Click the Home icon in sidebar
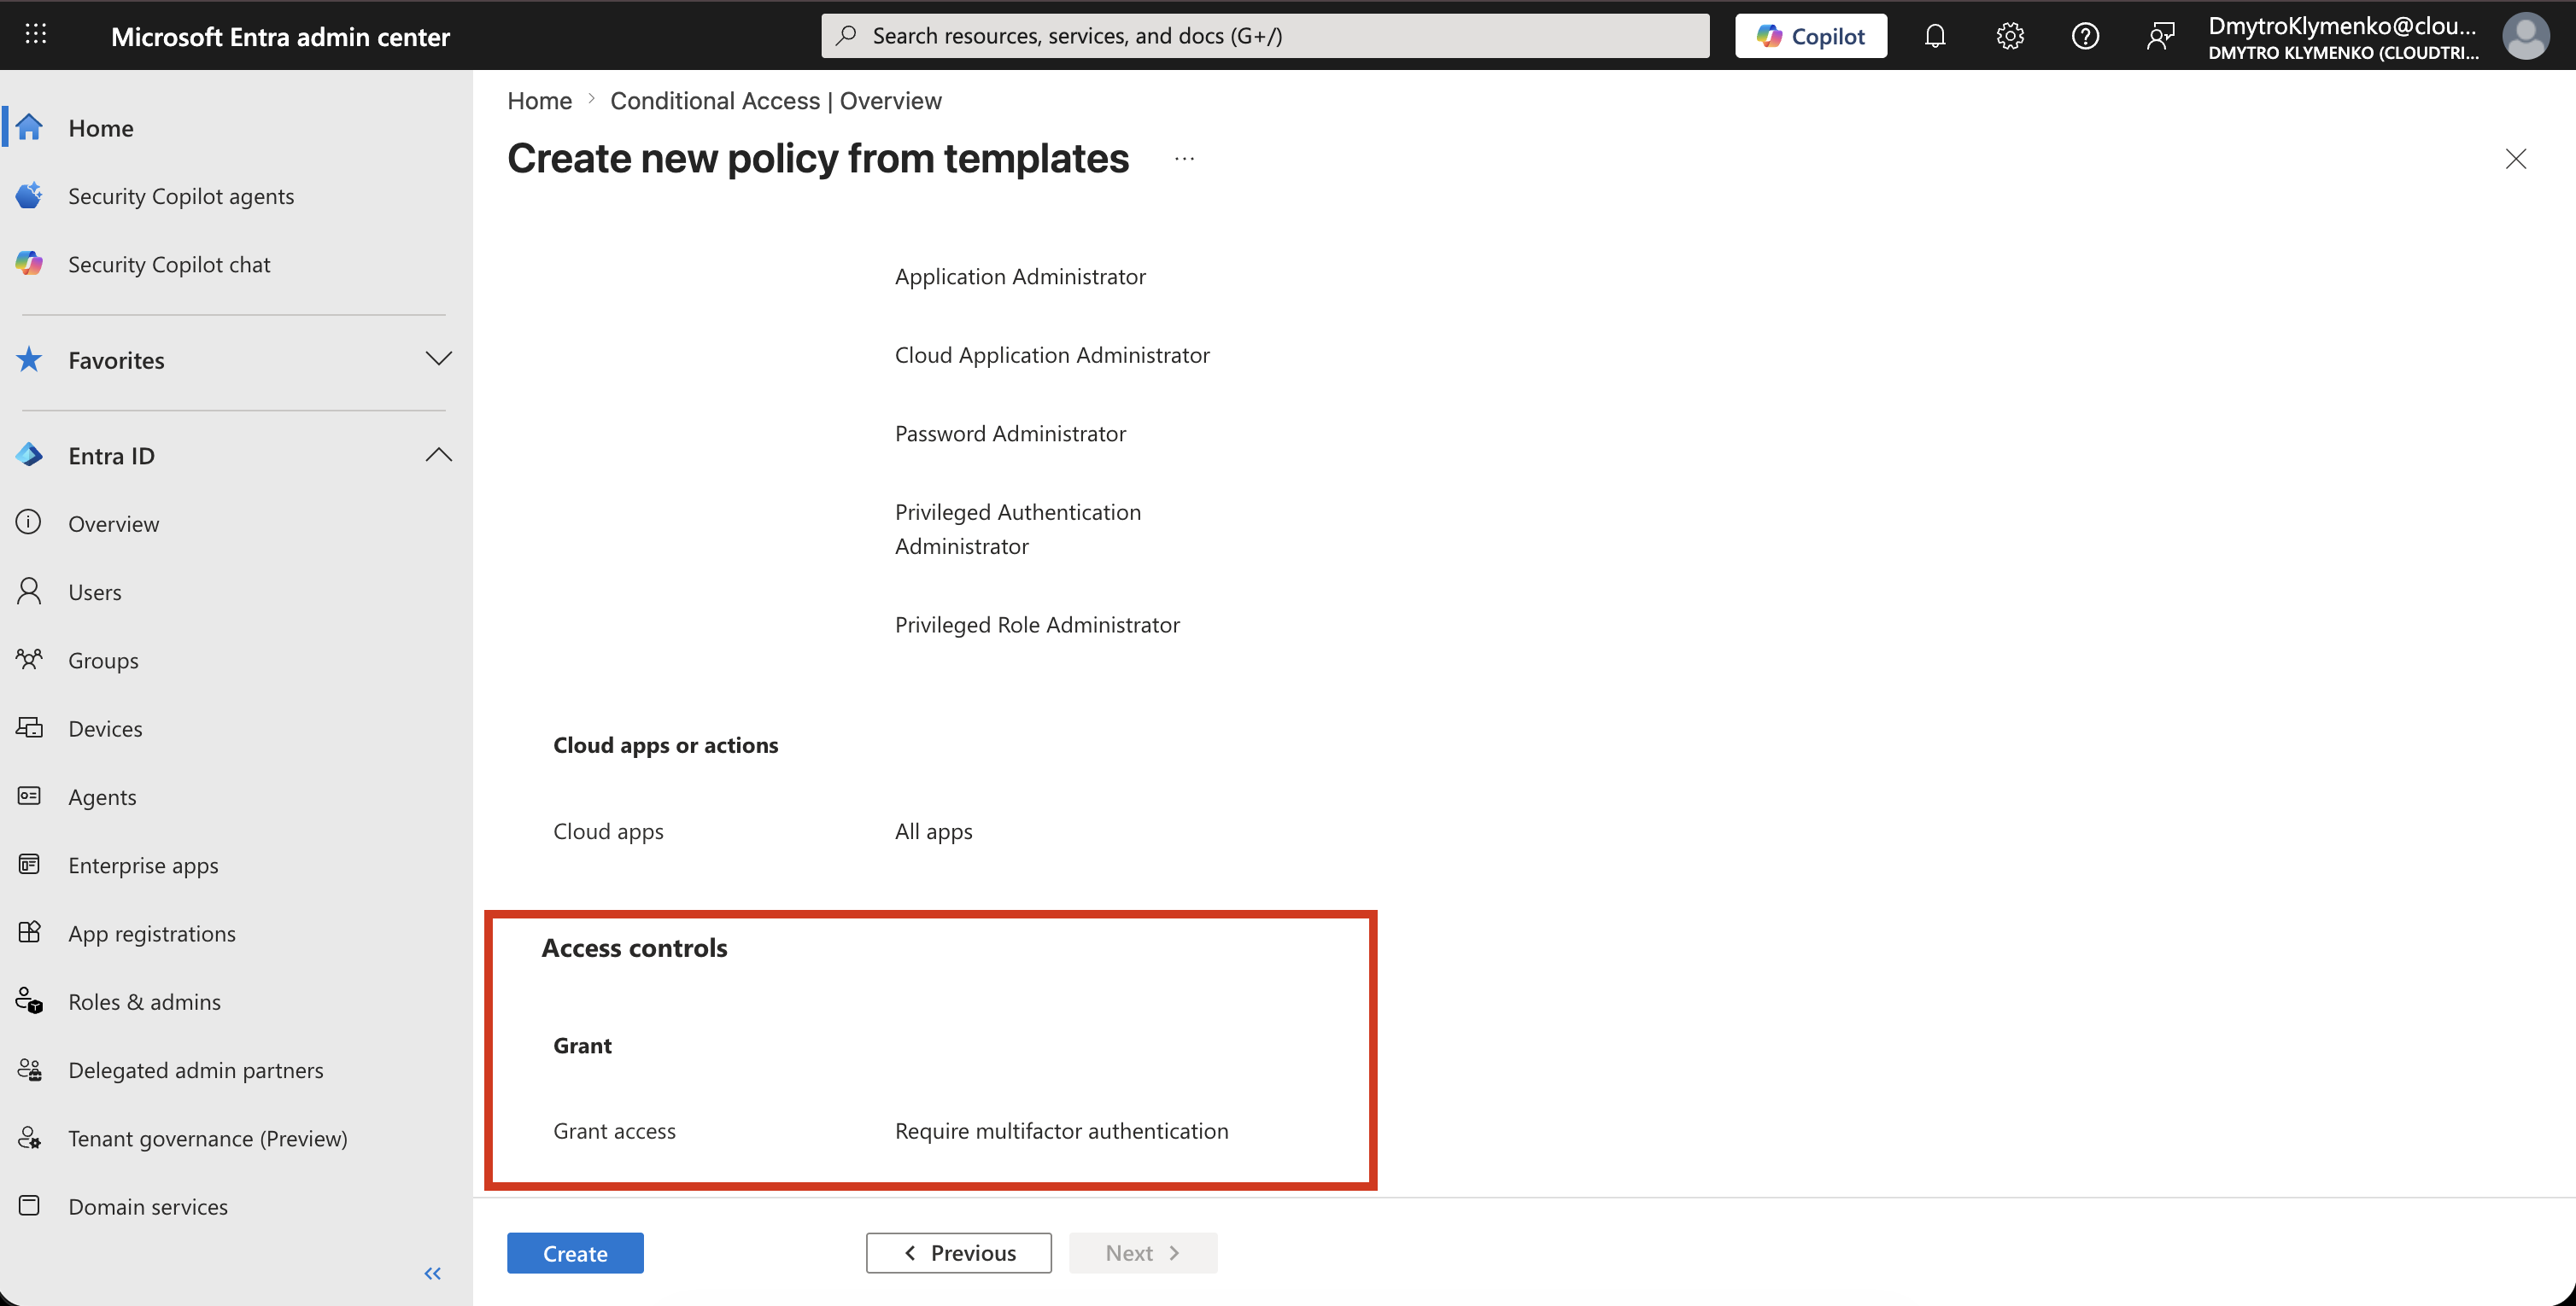The height and width of the screenshot is (1306, 2576). coord(29,128)
